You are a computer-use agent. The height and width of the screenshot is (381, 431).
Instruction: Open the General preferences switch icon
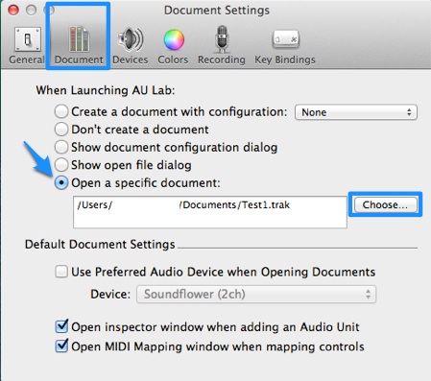click(28, 39)
